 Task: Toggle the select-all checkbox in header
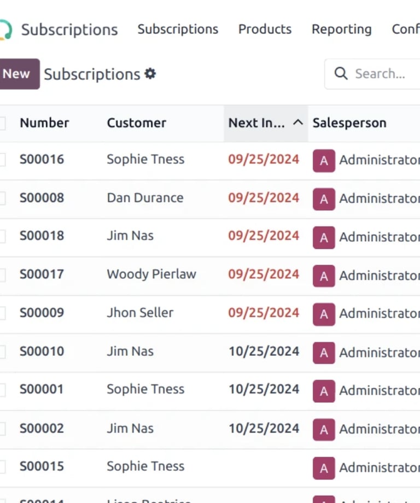click(x=2, y=123)
